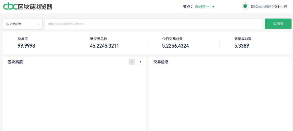Focus the block height or hash search field
The image size is (293, 131).
[154, 24]
